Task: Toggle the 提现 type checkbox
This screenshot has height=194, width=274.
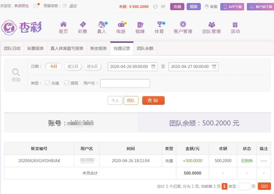Action: coord(67,83)
